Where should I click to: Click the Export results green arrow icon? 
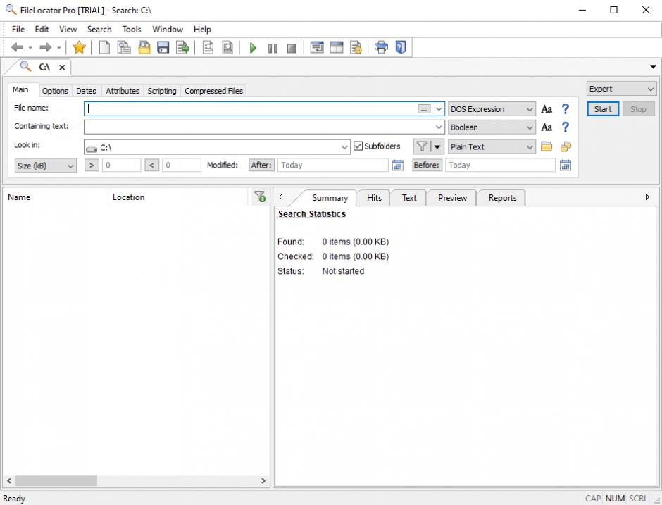183,47
